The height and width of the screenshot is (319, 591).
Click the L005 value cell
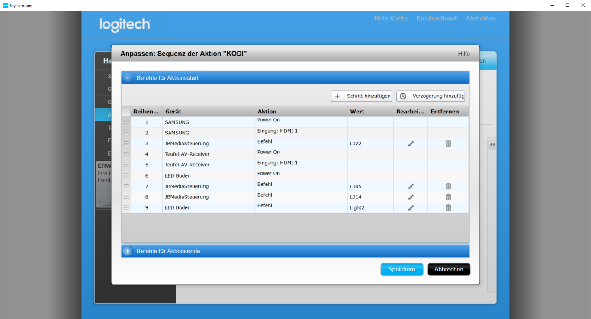point(370,186)
